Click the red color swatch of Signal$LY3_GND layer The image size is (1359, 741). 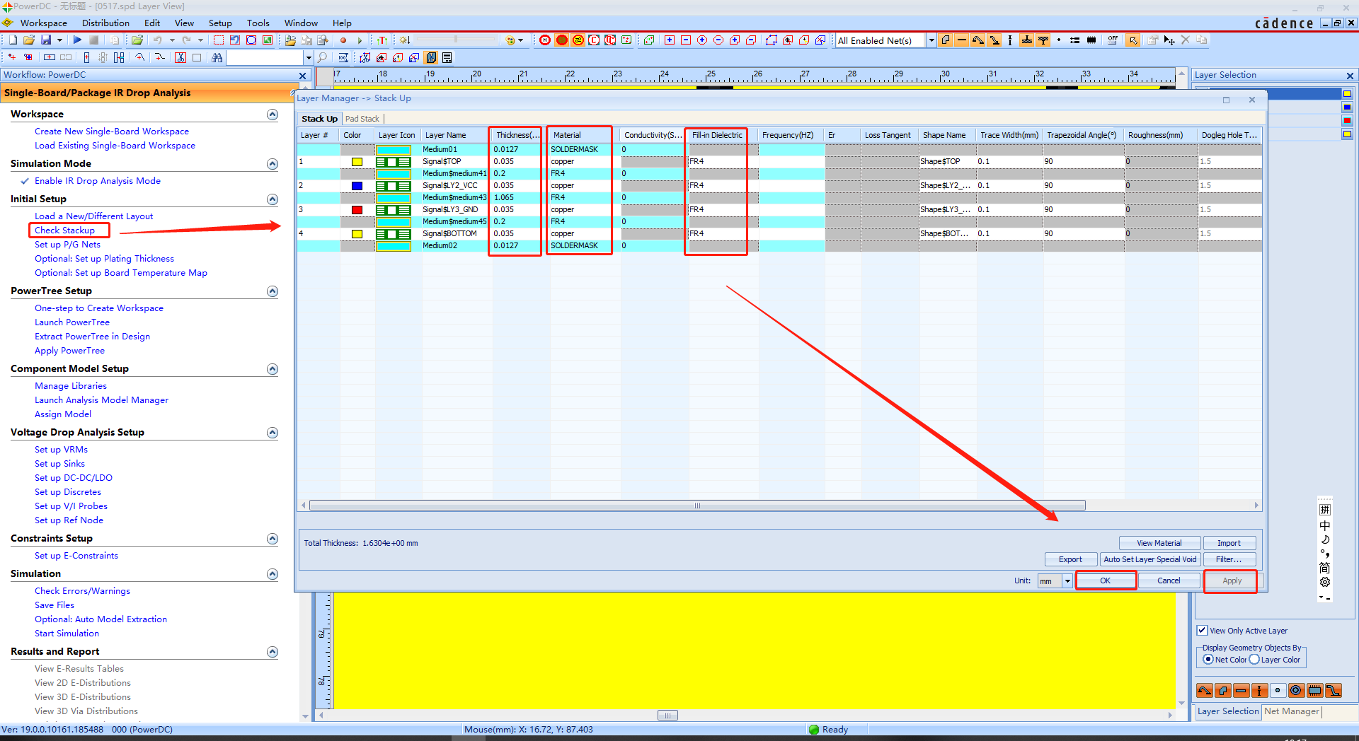(357, 209)
